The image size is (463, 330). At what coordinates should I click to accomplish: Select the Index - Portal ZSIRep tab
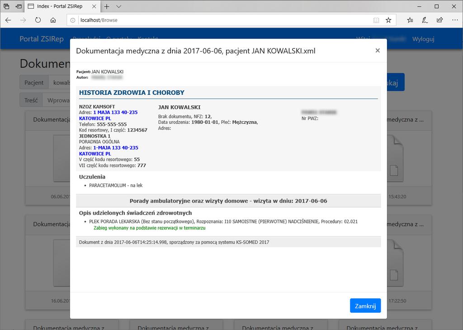click(60, 6)
